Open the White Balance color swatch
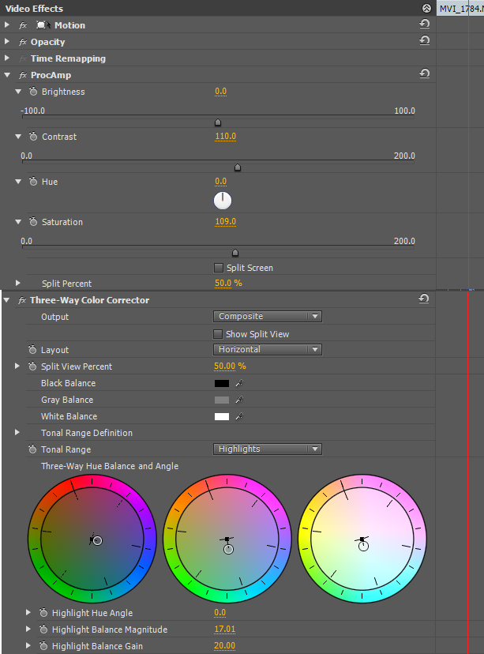The height and width of the screenshot is (654, 484). [x=222, y=417]
